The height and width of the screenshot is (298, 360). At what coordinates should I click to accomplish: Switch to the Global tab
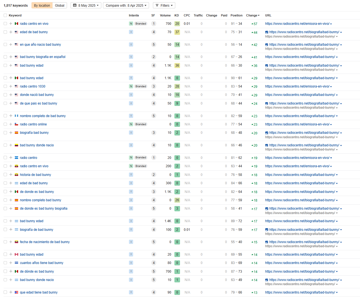[x=59, y=5]
